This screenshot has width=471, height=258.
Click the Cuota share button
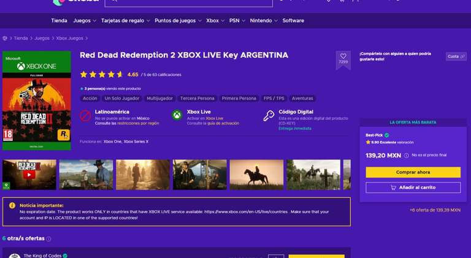(x=456, y=56)
